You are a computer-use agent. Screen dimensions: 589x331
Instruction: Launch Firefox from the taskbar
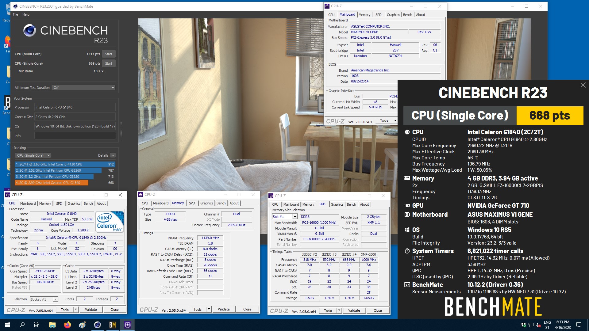(x=67, y=325)
